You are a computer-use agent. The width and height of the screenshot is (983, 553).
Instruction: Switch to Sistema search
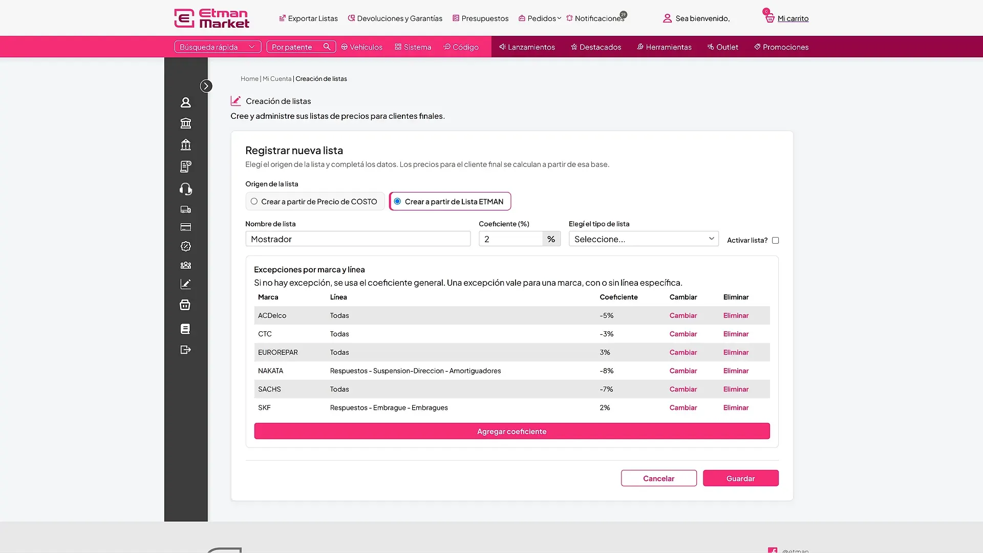[x=413, y=47]
